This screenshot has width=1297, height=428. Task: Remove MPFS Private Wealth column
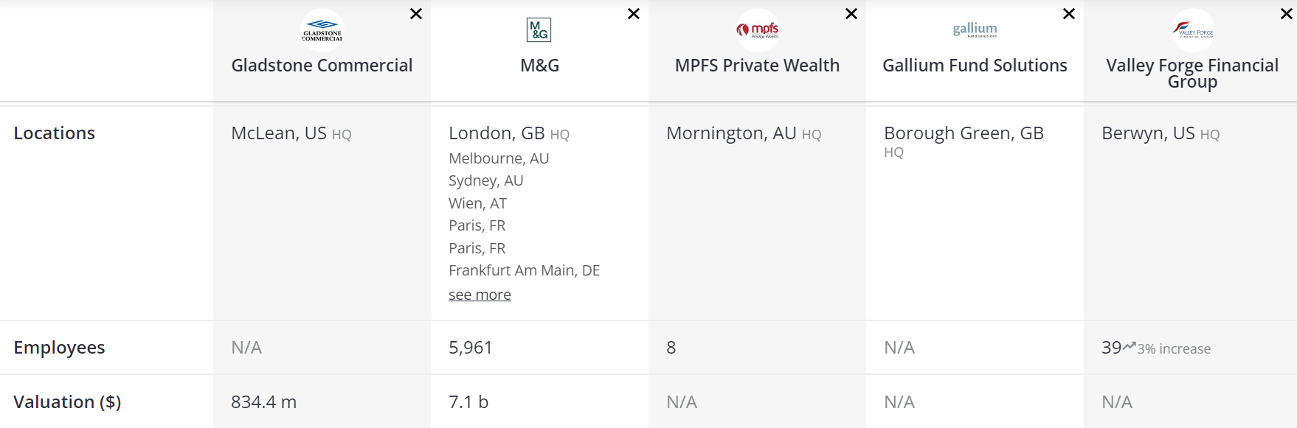pos(851,14)
